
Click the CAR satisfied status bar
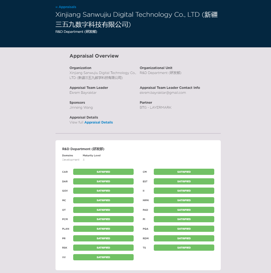tap(103, 172)
